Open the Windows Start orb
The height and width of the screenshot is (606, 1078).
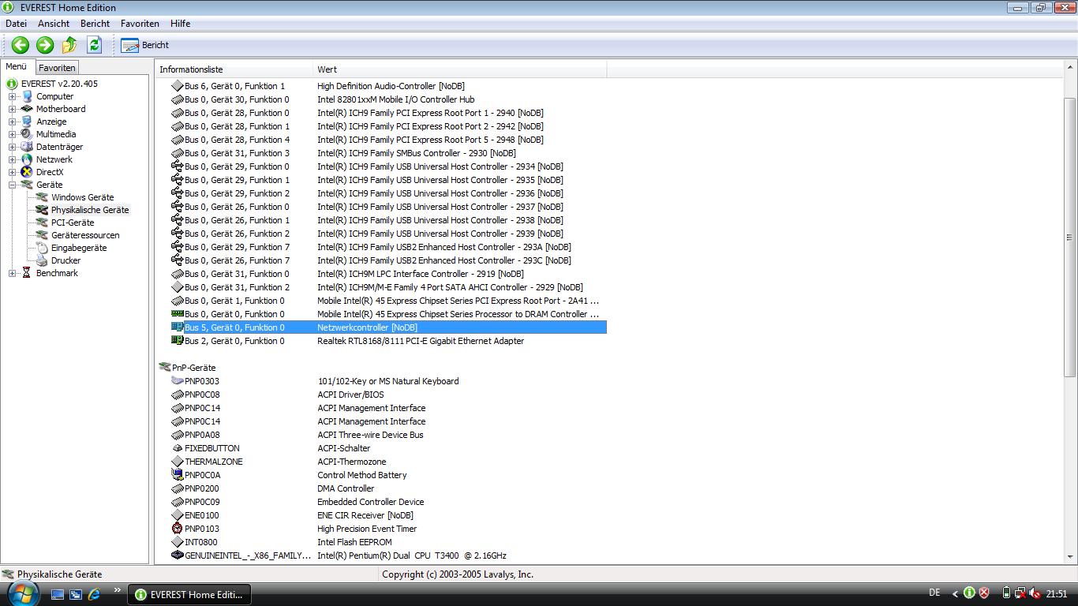[23, 593]
